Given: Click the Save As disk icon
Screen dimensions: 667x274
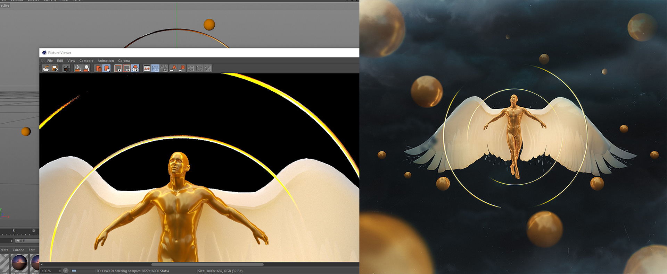Looking at the screenshot, I should 55,69.
